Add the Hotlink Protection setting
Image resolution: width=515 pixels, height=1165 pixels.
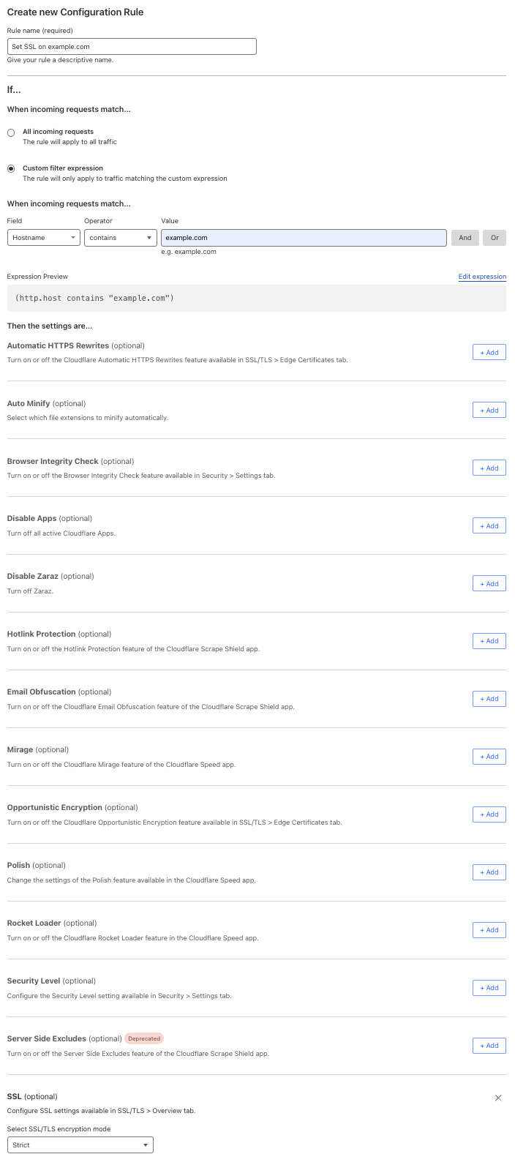(489, 641)
